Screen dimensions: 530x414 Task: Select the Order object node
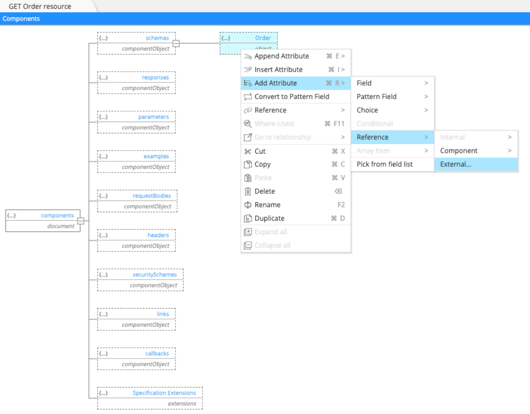263,38
